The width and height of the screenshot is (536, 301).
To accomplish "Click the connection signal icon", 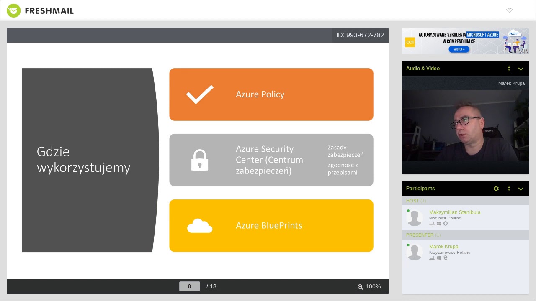I will [509, 10].
